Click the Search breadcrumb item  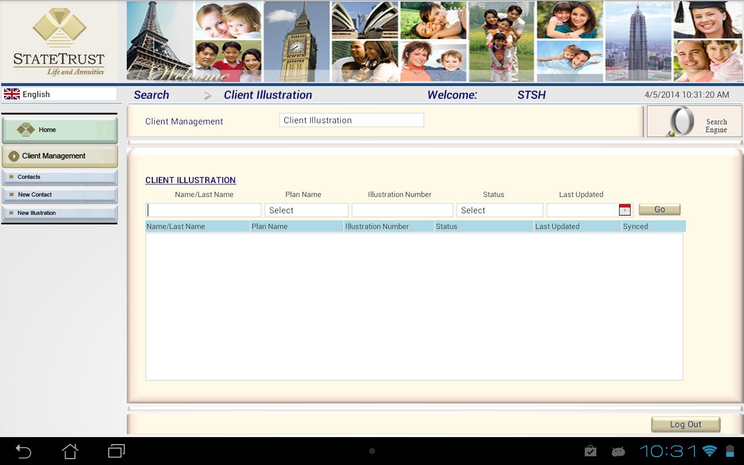coord(151,94)
